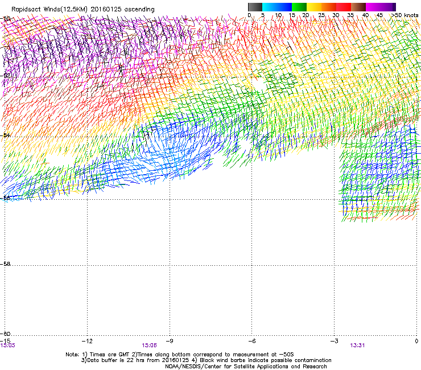Click the '13:31' pass time label
The image size is (421, 370).
coord(357,346)
